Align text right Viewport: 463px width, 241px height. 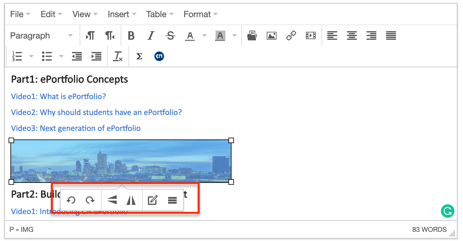pos(371,36)
